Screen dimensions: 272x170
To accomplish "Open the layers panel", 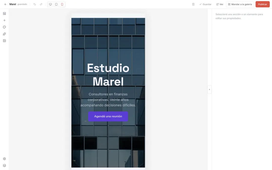I will pos(5,165).
